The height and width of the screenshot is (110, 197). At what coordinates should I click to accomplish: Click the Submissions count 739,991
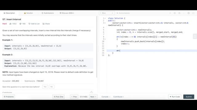click(x=40, y=81)
